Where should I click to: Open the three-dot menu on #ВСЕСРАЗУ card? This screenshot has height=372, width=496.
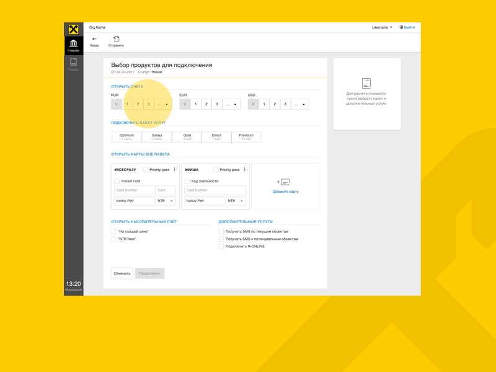[x=175, y=169]
